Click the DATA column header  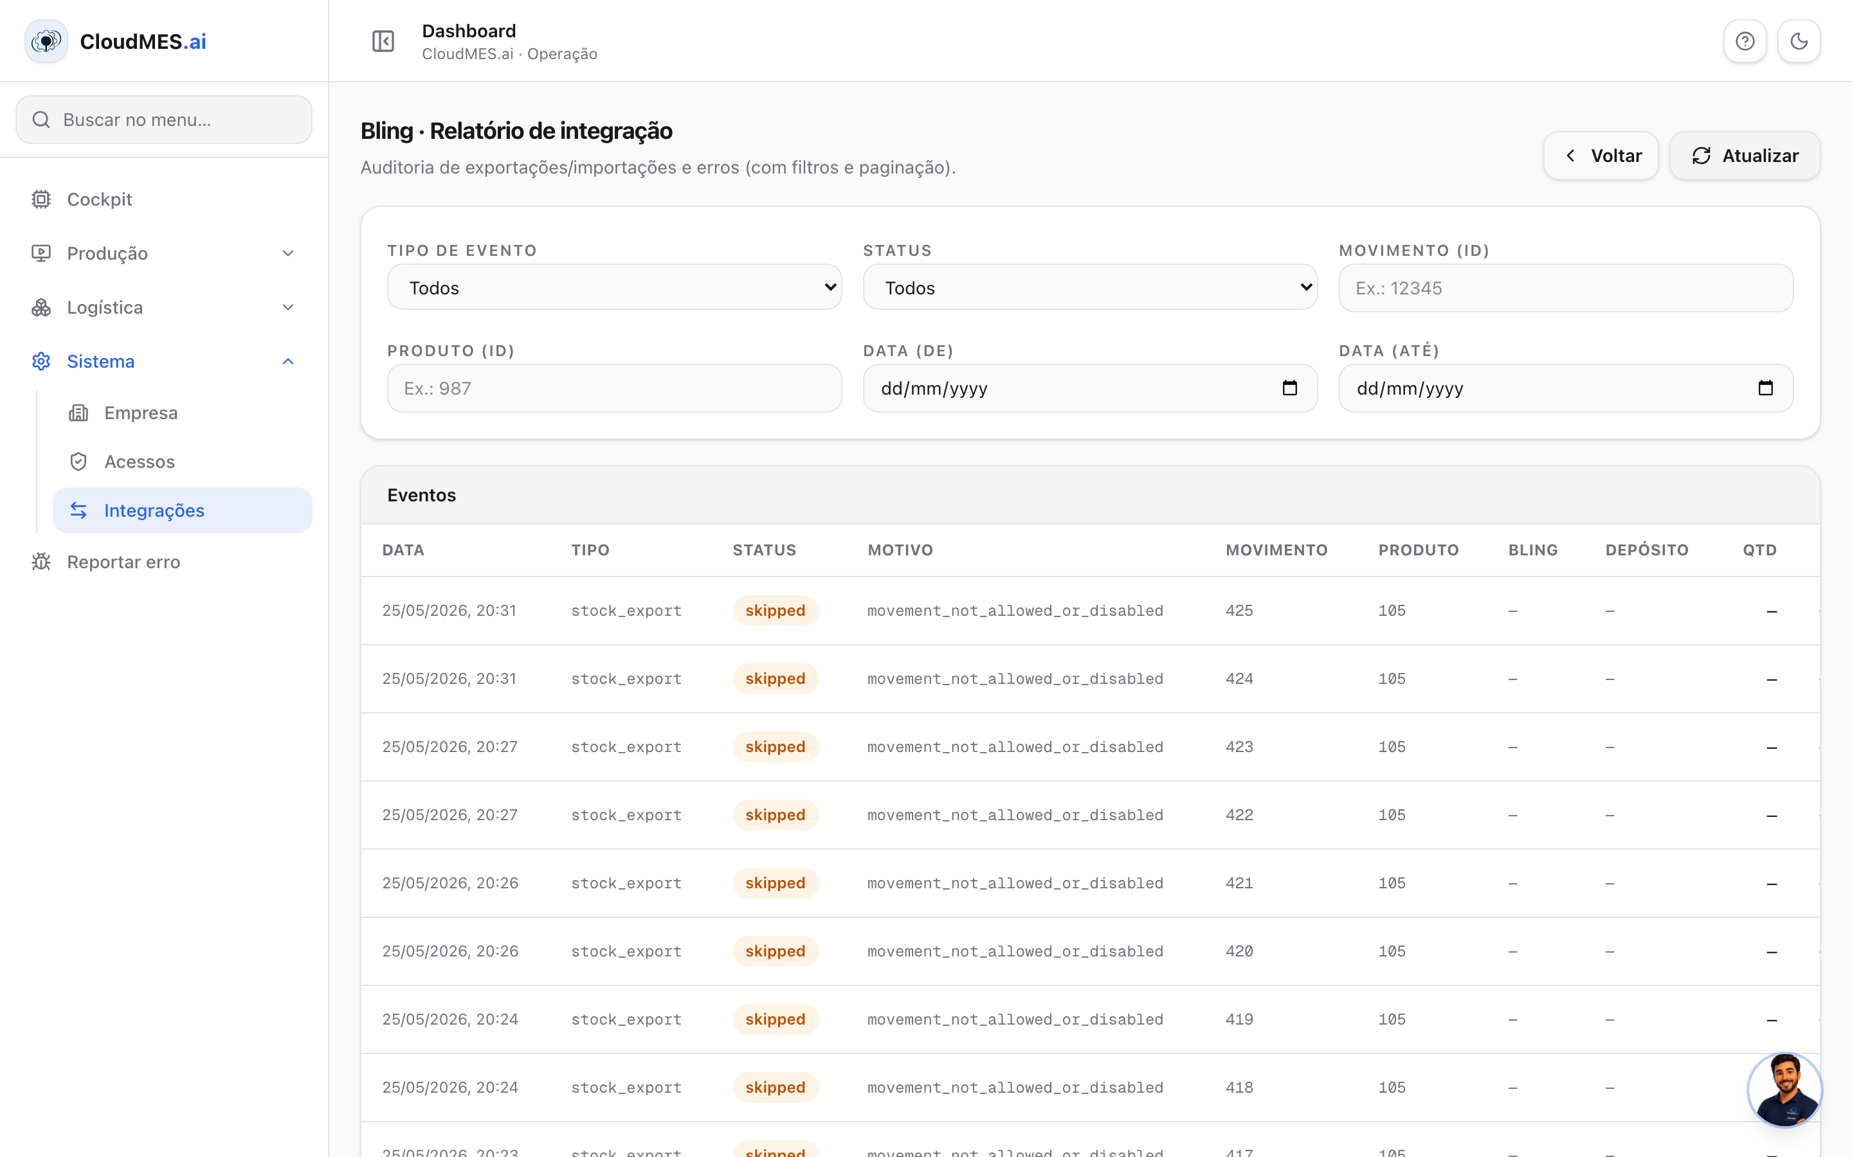[403, 550]
